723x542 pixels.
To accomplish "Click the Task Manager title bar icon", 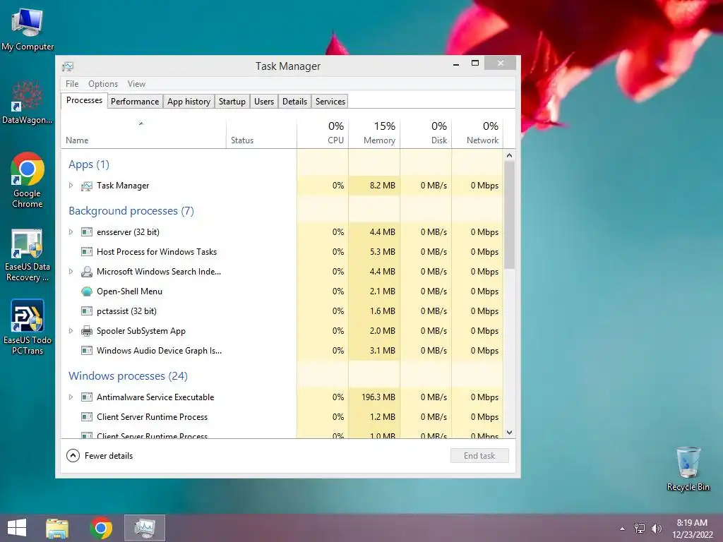I will (x=68, y=66).
